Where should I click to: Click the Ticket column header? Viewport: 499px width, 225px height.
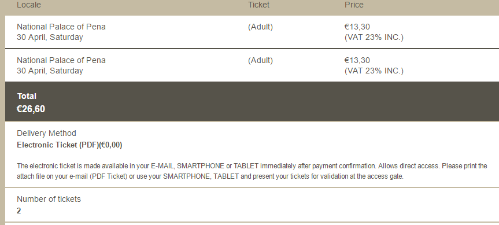tap(258, 5)
